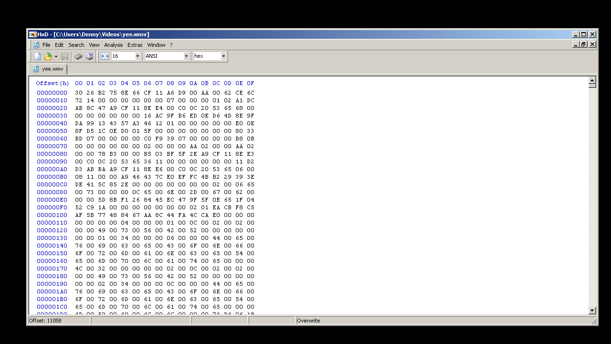This screenshot has width=611, height=344.
Task: Click offset row 000000C0
Action: pos(52,184)
